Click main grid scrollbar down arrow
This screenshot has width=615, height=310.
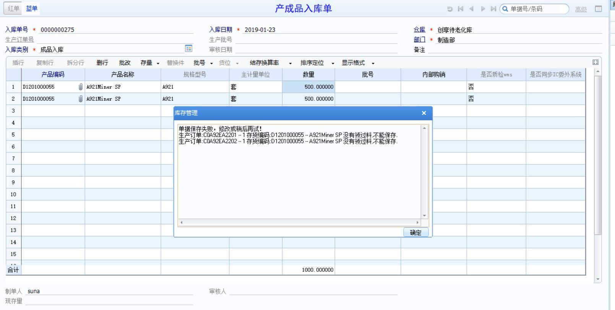click(598, 279)
